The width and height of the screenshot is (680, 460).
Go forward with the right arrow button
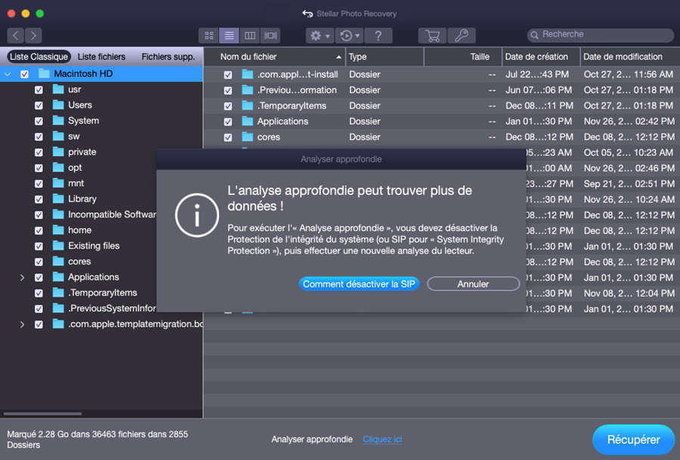click(33, 36)
